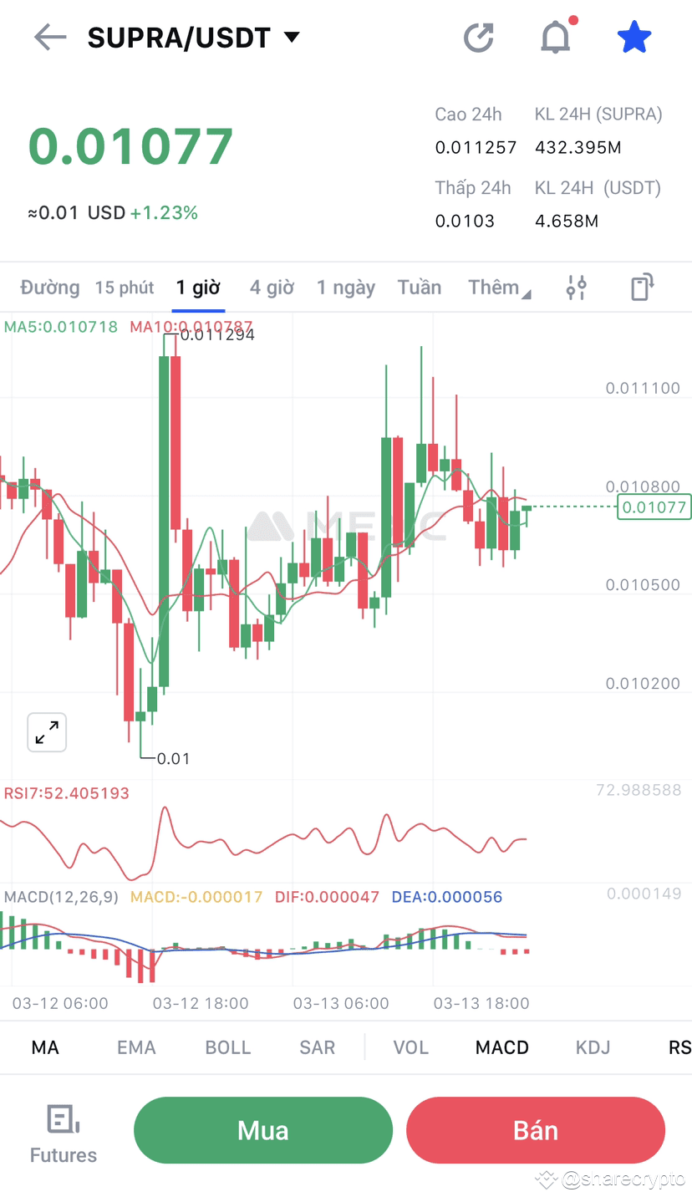692x1197 pixels.
Task: Click the DIF:0.000047 value
Action: (x=325, y=897)
